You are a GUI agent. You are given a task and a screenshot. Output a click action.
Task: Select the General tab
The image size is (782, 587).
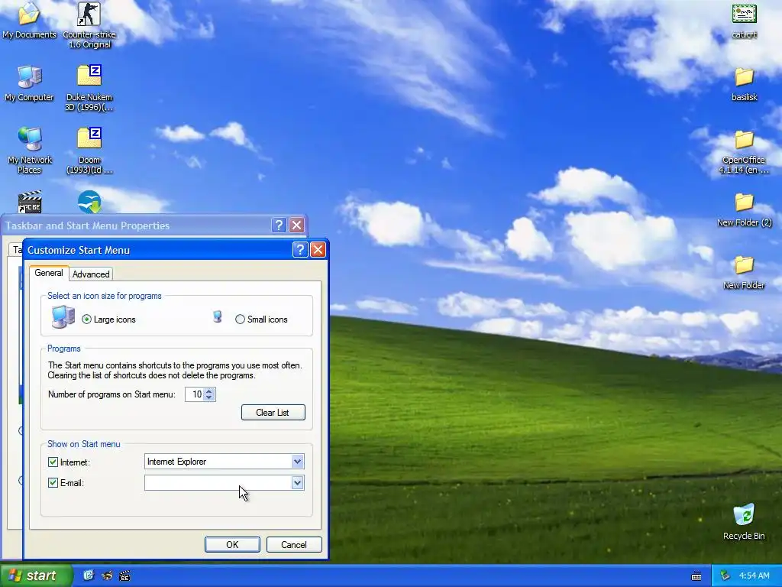[48, 273]
